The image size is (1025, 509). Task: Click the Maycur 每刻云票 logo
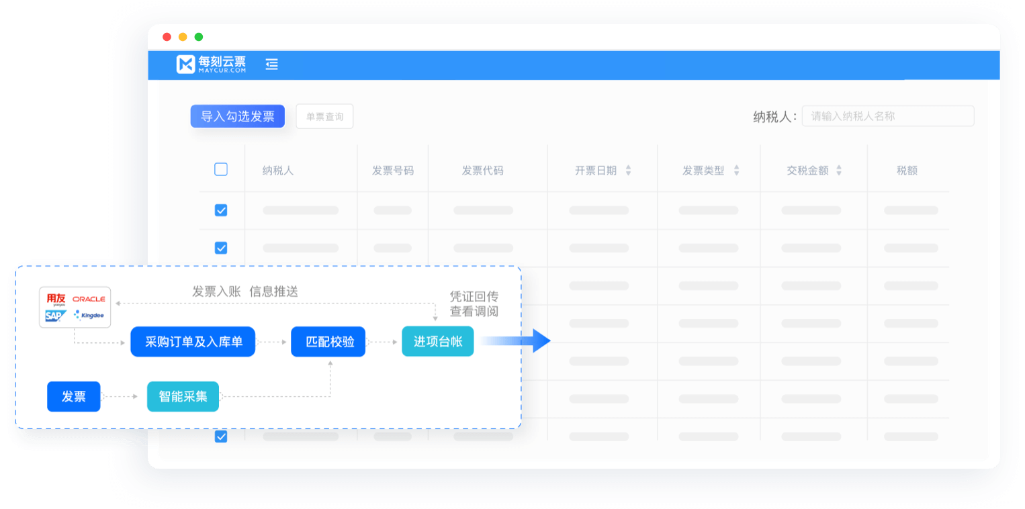click(x=211, y=64)
